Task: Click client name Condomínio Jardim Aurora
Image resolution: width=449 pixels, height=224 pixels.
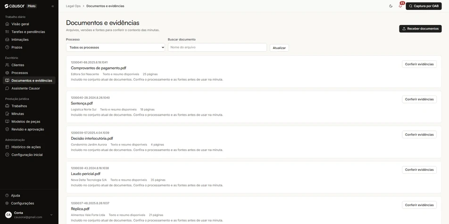Action: click(x=89, y=144)
